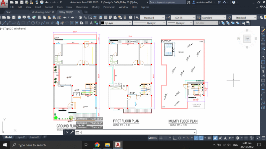
Task: Toggle the drawing grid display
Action: click(x=161, y=138)
